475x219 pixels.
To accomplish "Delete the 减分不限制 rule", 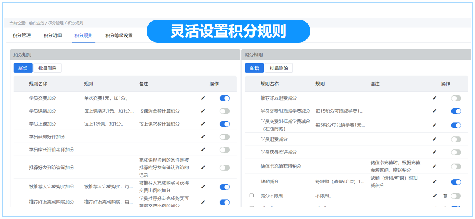I will (445, 196).
